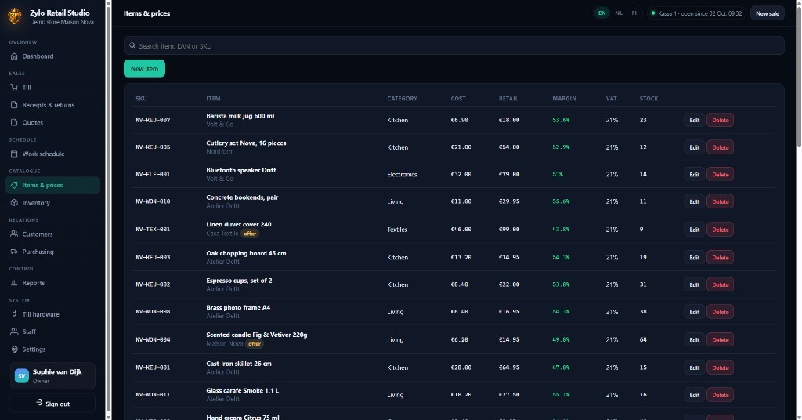Click Kassa 1 open since status text
The height and width of the screenshot is (420, 802).
pyautogui.click(x=699, y=13)
